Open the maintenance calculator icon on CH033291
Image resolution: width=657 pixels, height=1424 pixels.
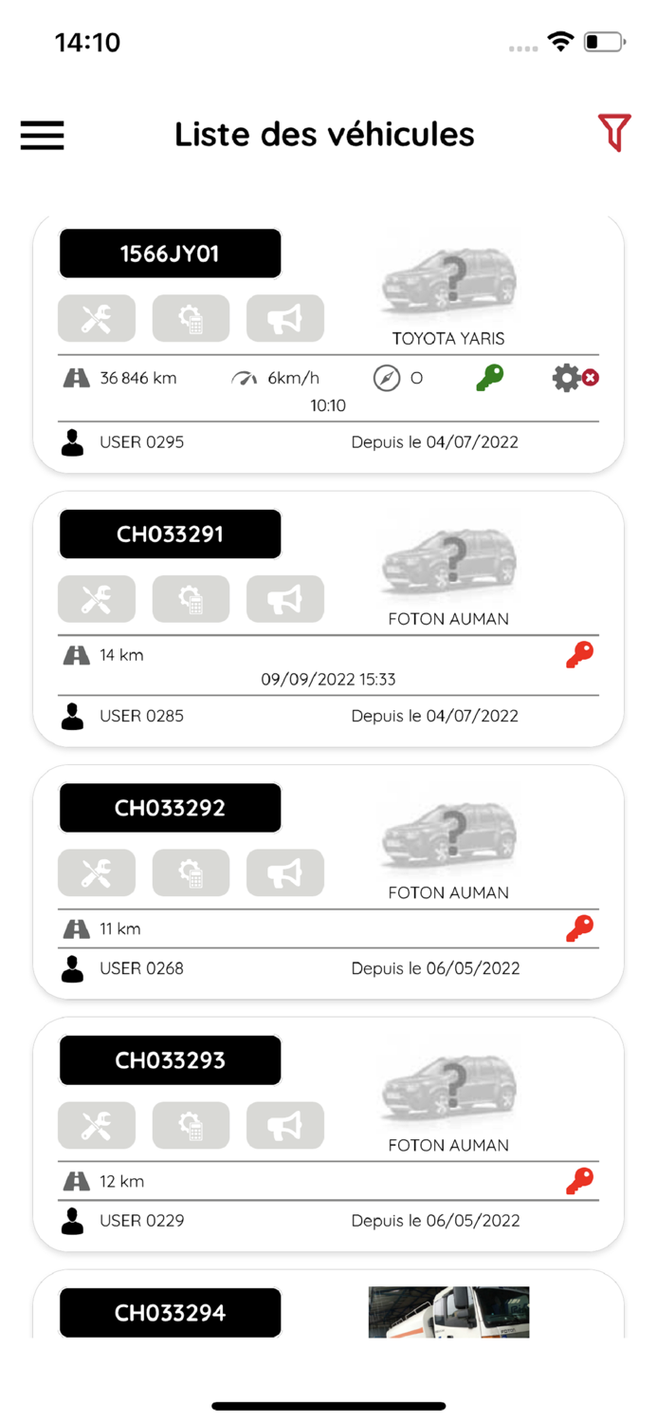[191, 598]
